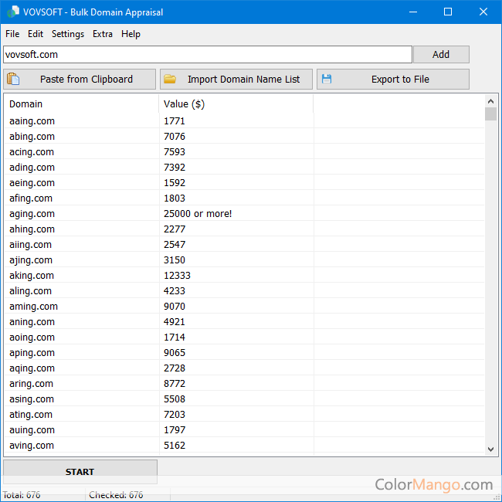Viewport: 502px width, 502px height.
Task: Click the domain name input field
Action: click(x=207, y=55)
